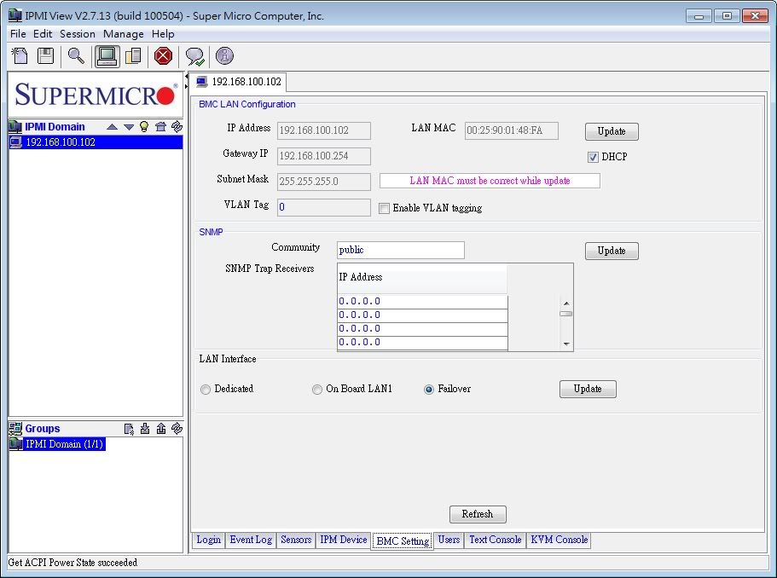The image size is (777, 578).
Task: Select the third 0.0.0.0 trap receiver row
Action: tap(422, 329)
